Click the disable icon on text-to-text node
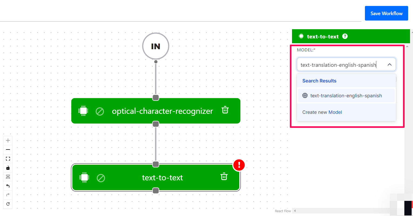 [x=101, y=178]
